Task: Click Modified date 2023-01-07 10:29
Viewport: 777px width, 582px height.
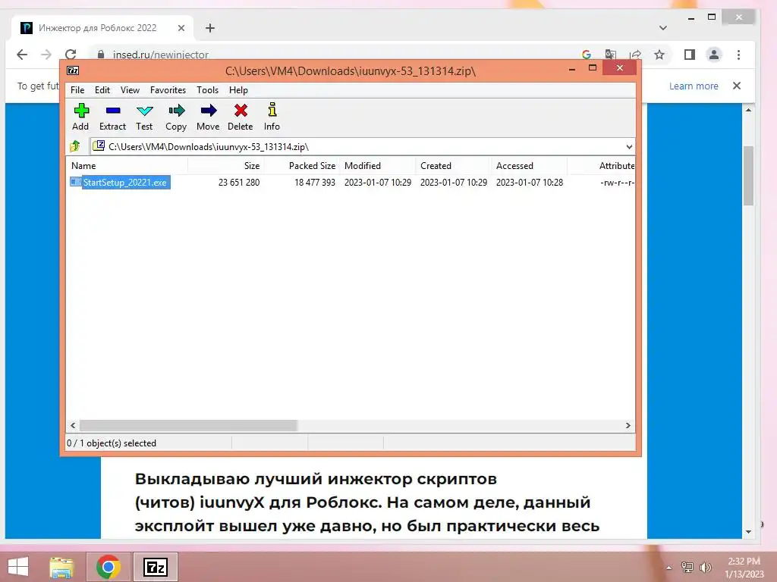Action: pos(378,182)
